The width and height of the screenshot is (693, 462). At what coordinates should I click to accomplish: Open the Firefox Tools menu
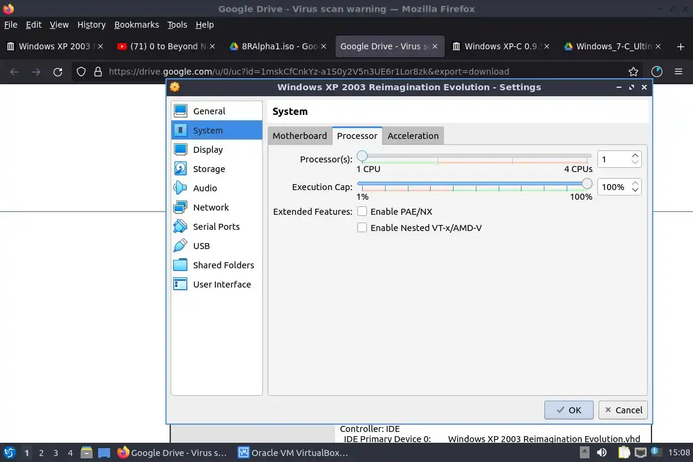177,25
